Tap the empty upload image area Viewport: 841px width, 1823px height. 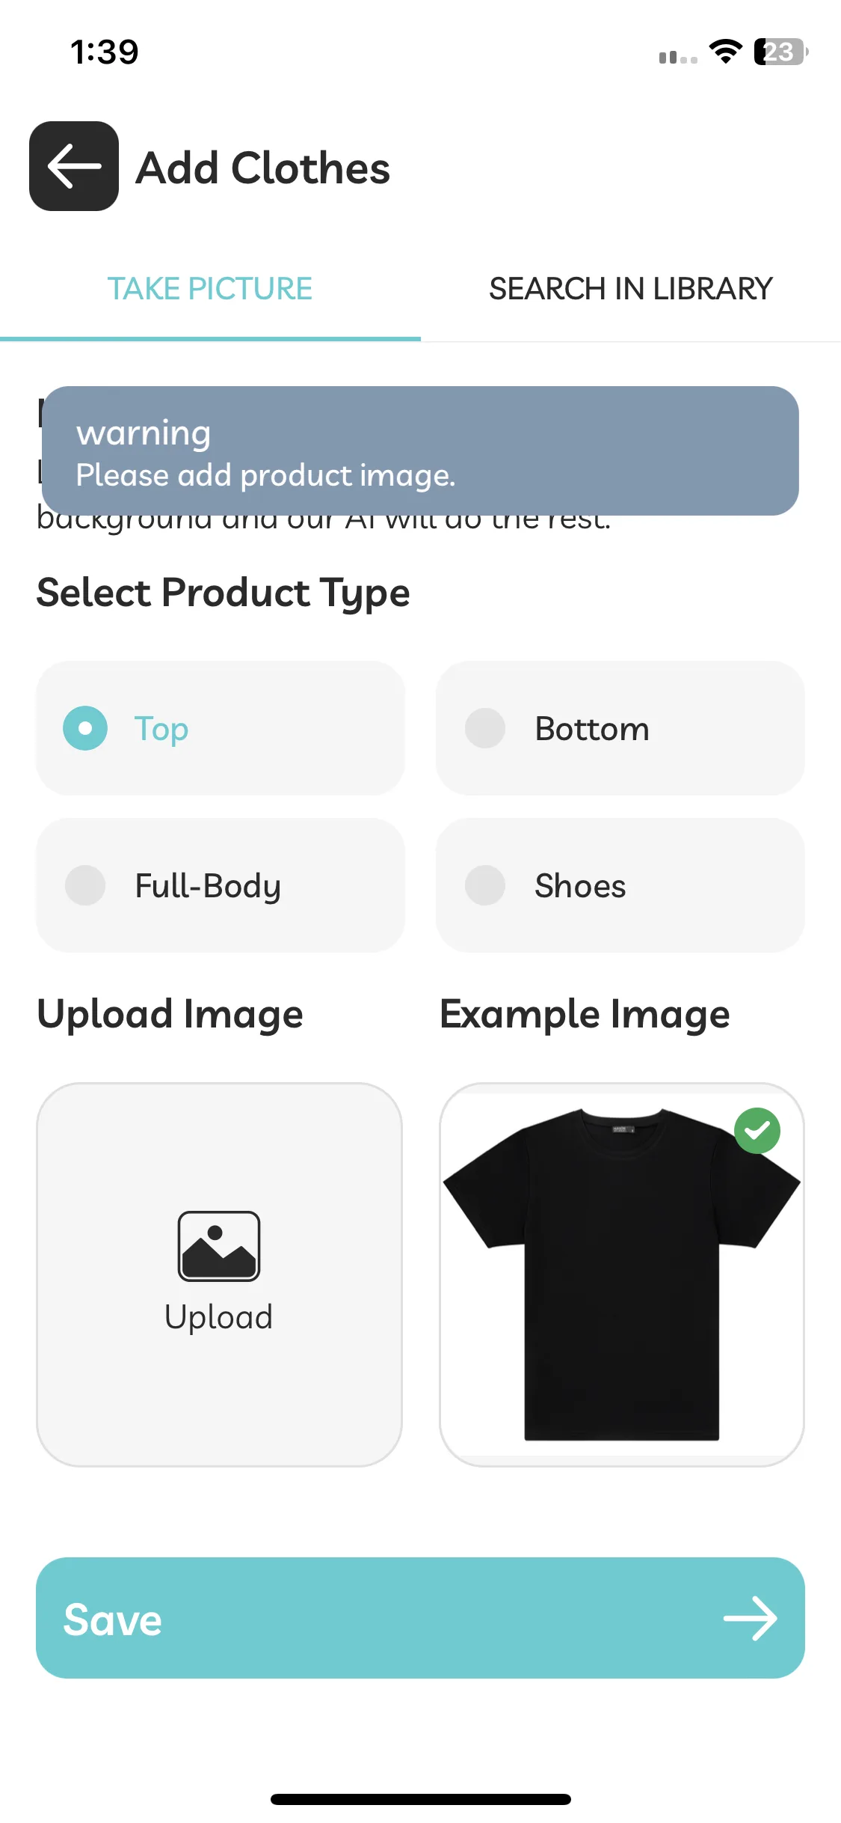tap(219, 1274)
